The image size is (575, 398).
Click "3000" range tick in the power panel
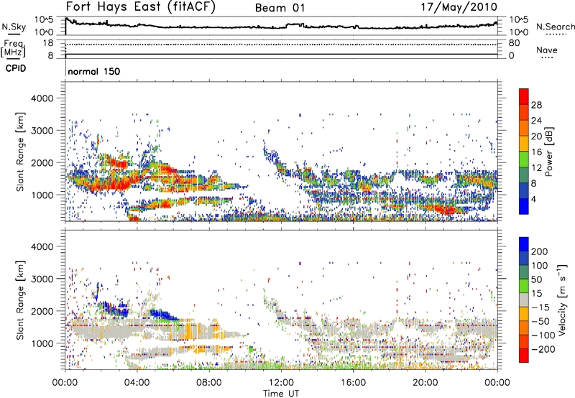pos(42,131)
